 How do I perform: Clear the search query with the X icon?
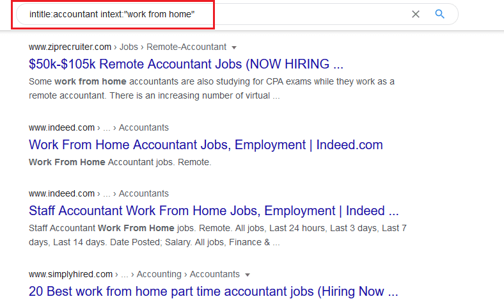pos(416,14)
